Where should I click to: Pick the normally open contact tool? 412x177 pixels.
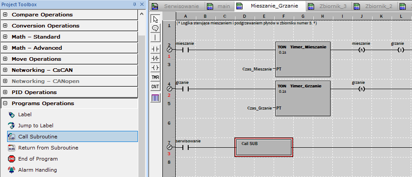pos(156,49)
